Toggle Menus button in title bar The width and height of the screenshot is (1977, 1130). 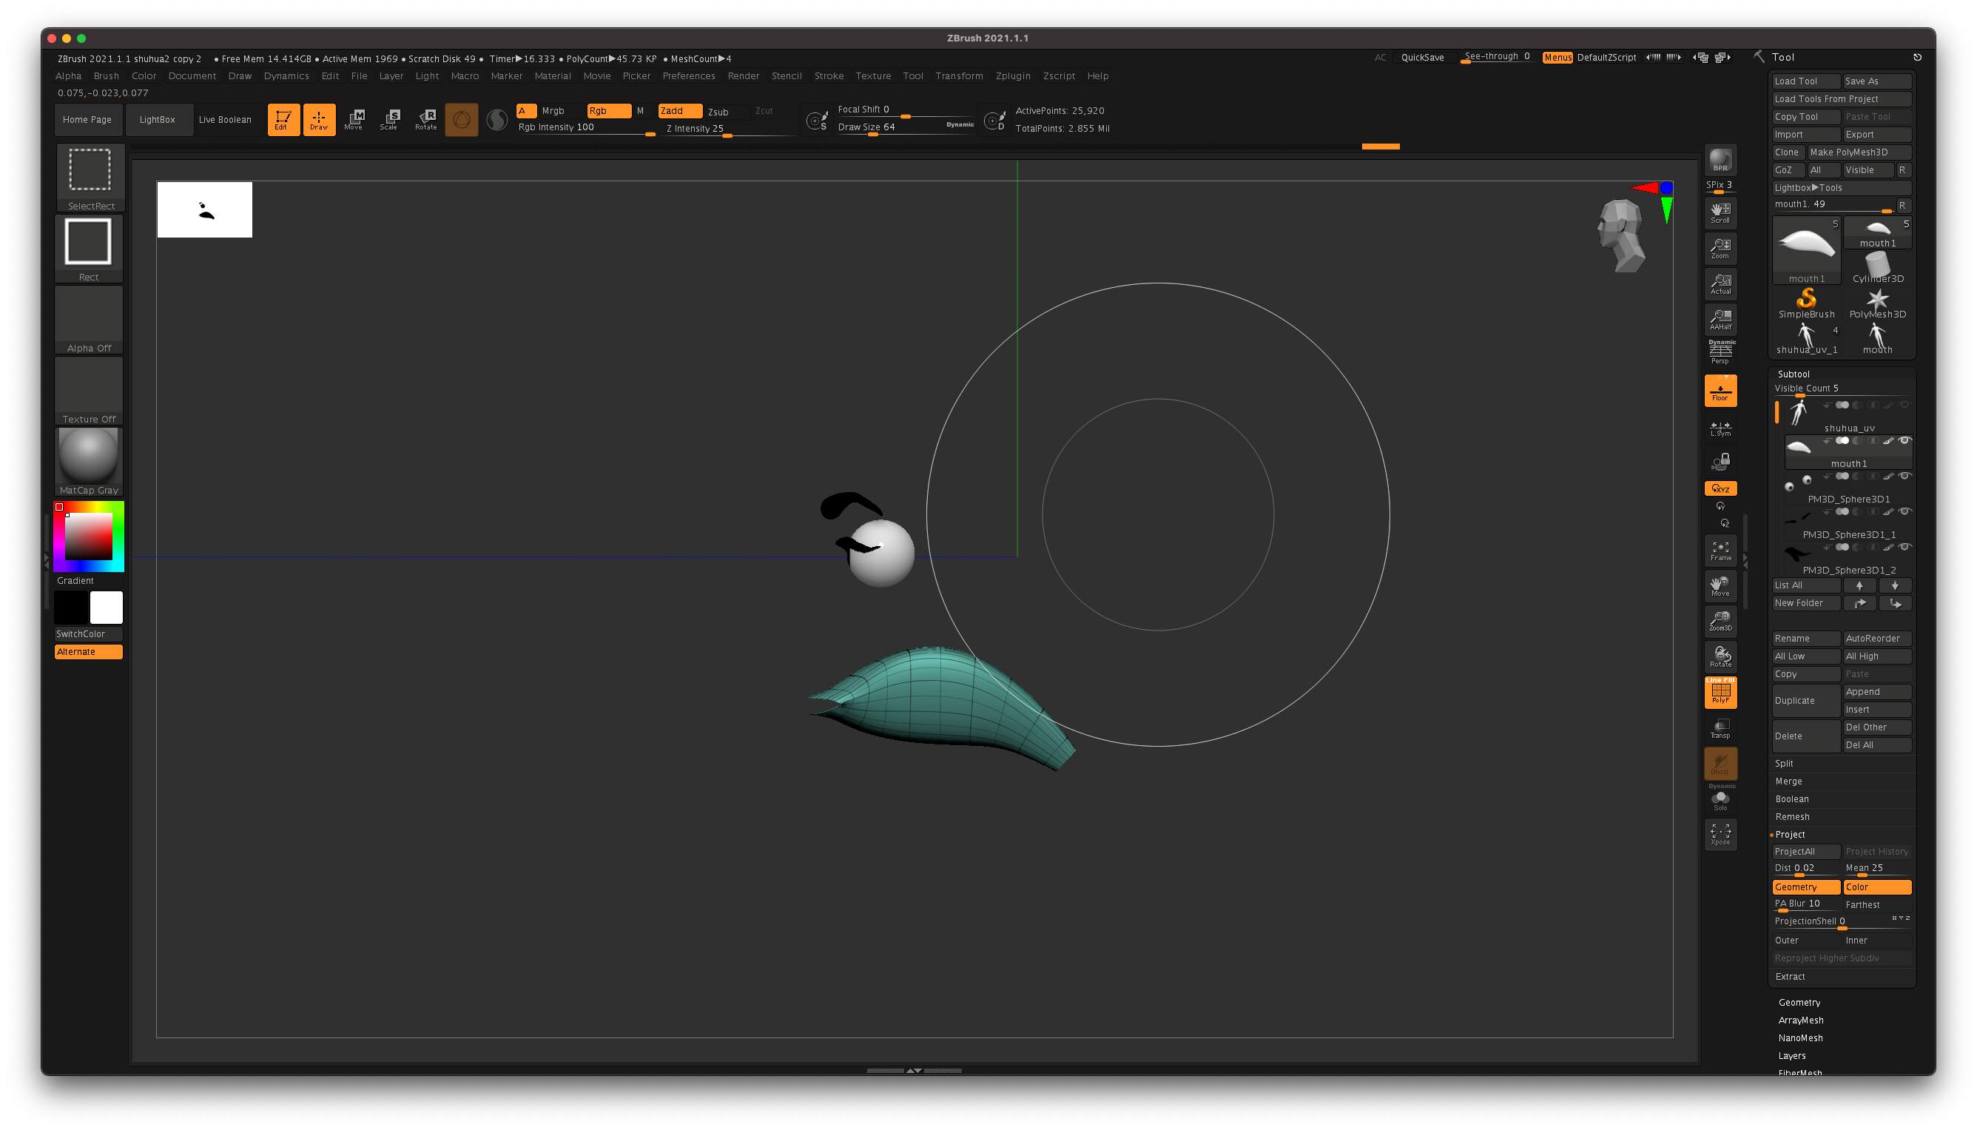click(x=1557, y=58)
